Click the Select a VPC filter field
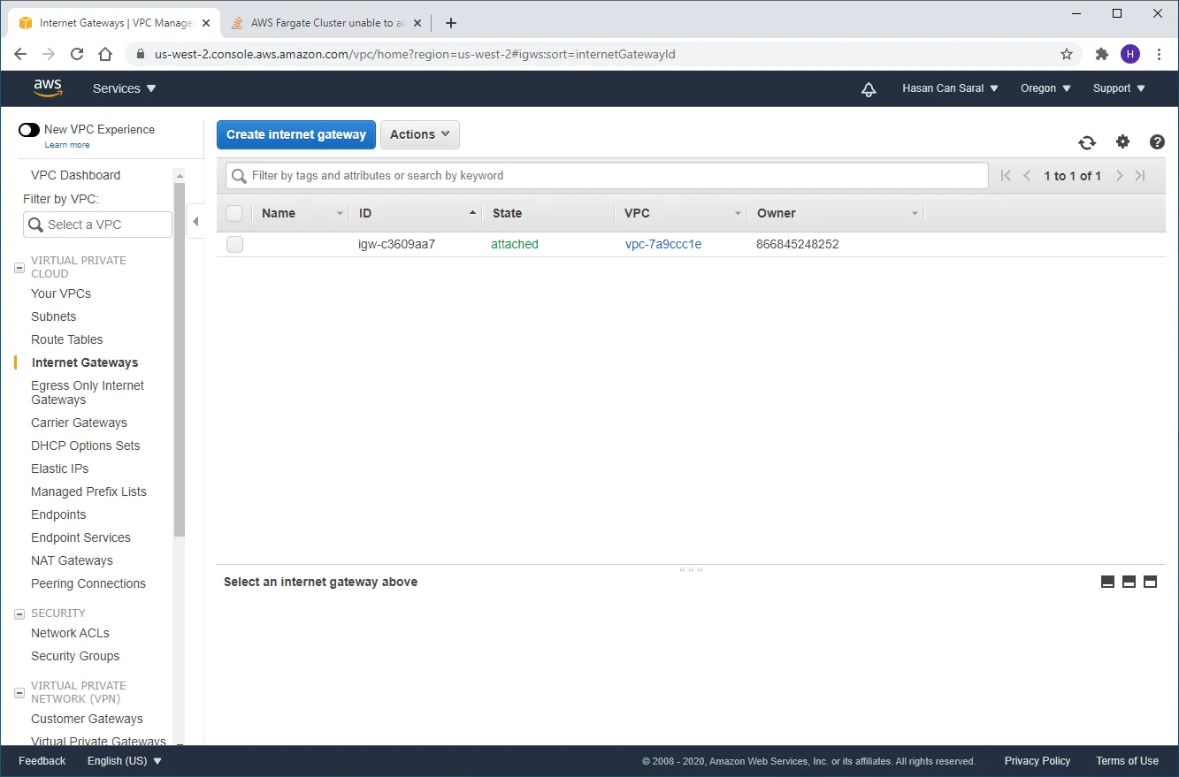The width and height of the screenshot is (1179, 777). tap(97, 225)
